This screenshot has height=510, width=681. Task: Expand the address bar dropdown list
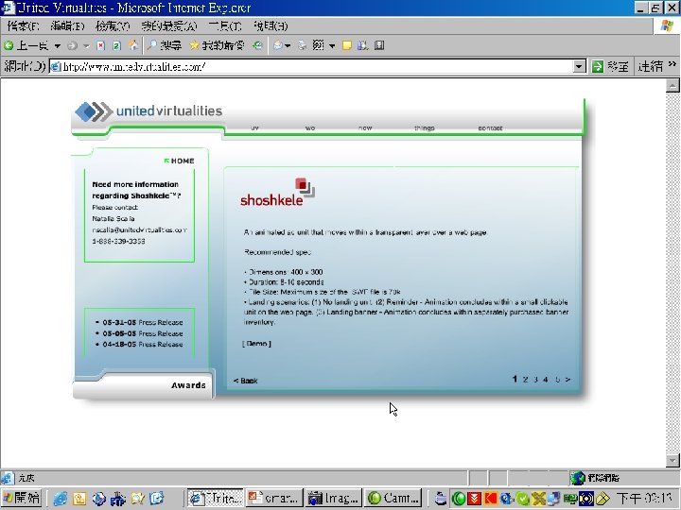[x=579, y=67]
